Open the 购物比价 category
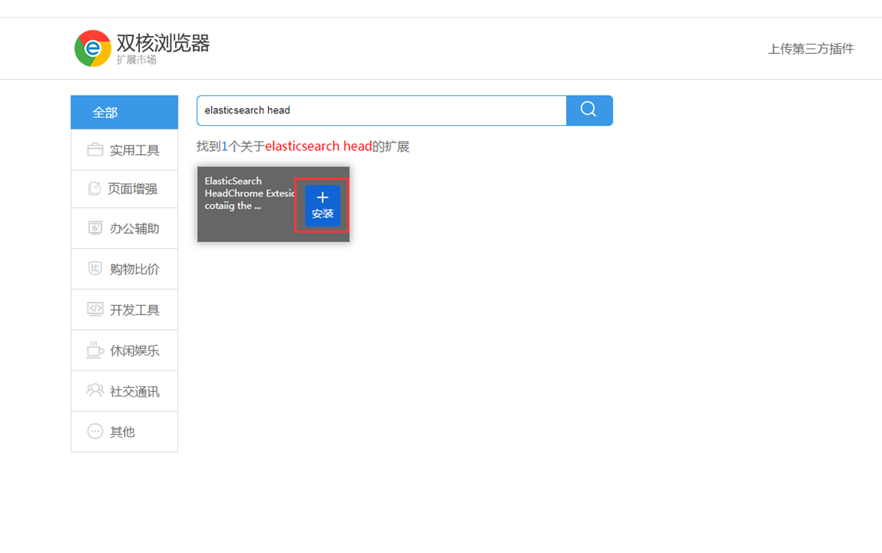This screenshot has height=553, width=882. [x=124, y=269]
